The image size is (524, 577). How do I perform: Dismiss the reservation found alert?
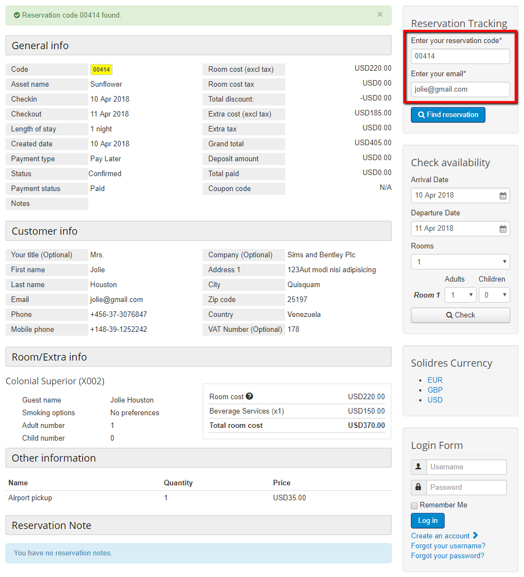[379, 15]
